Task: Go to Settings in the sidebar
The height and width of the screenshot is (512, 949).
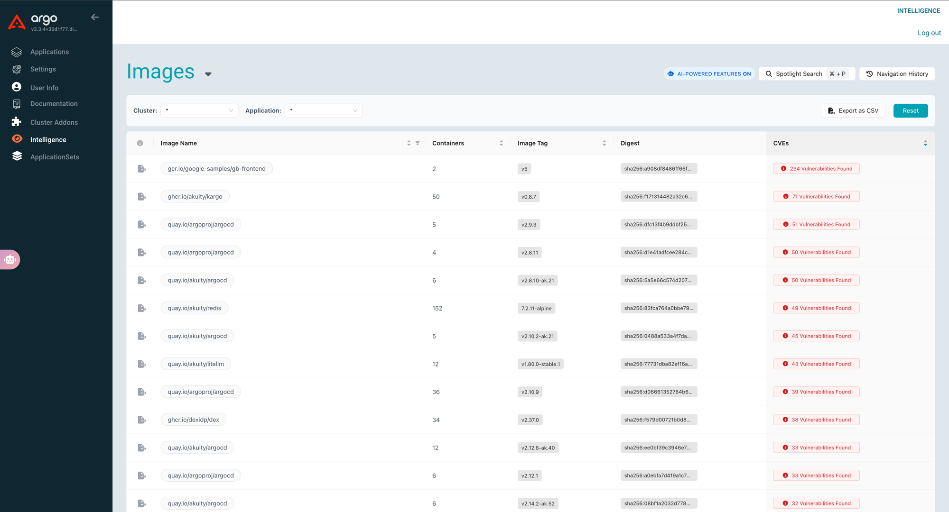Action: coord(43,69)
